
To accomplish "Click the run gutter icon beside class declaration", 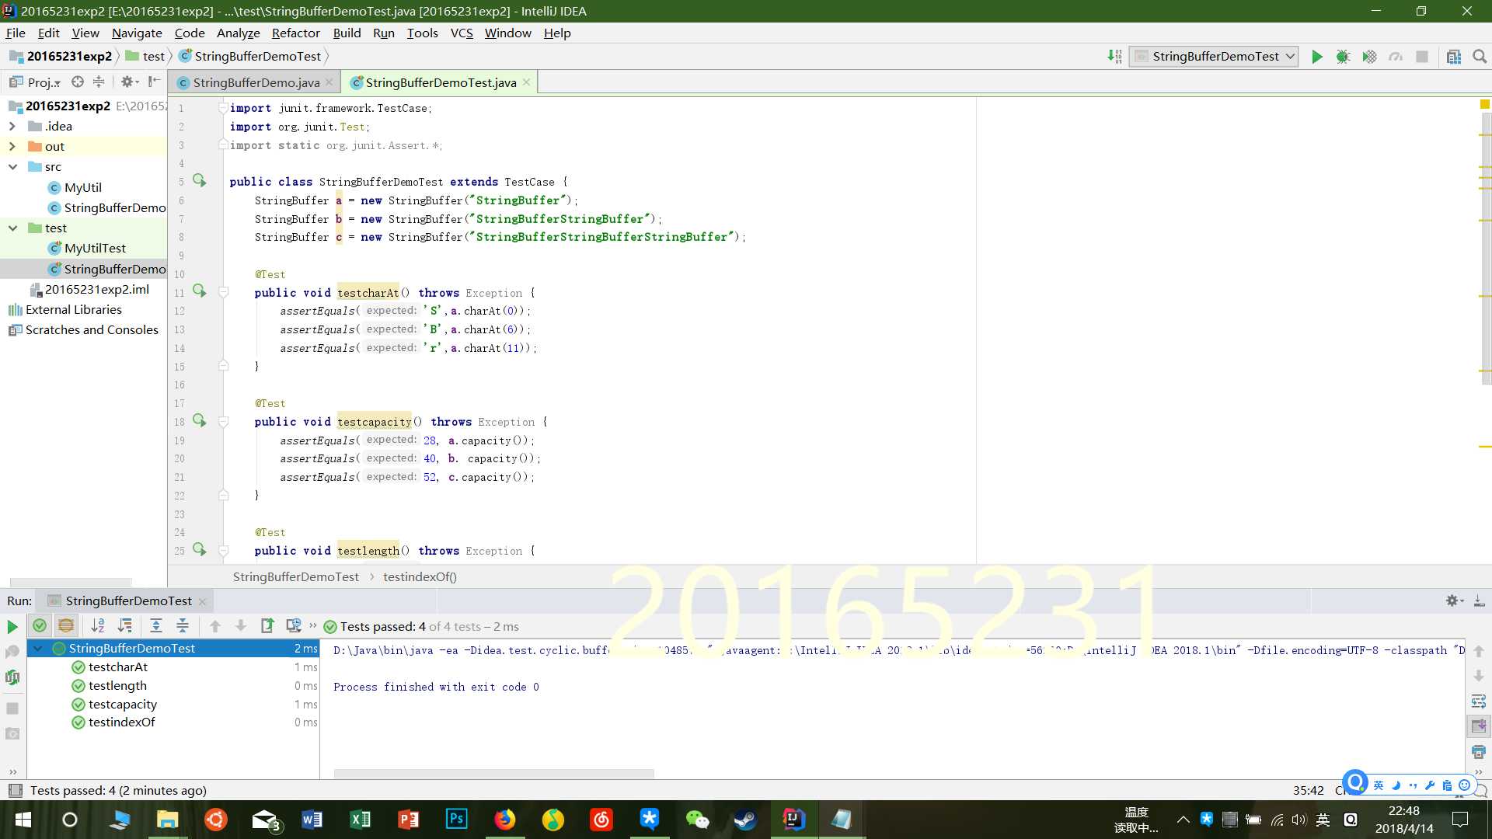I will (200, 180).
